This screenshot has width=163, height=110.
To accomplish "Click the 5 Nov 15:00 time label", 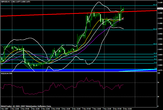I will (35, 109).
